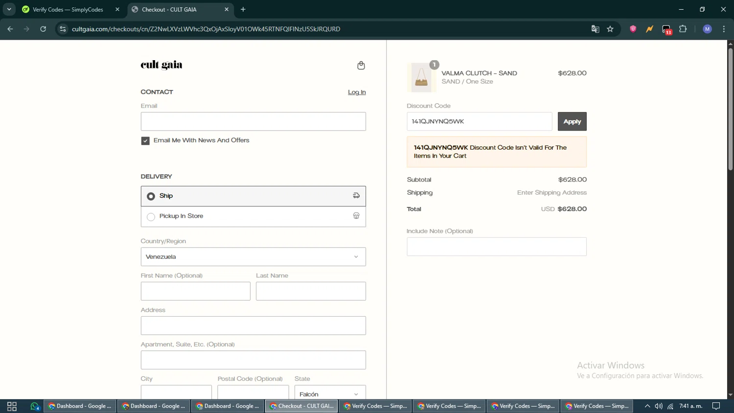Image resolution: width=734 pixels, height=413 pixels.
Task: View site information icon in address bar
Action: (x=63, y=29)
